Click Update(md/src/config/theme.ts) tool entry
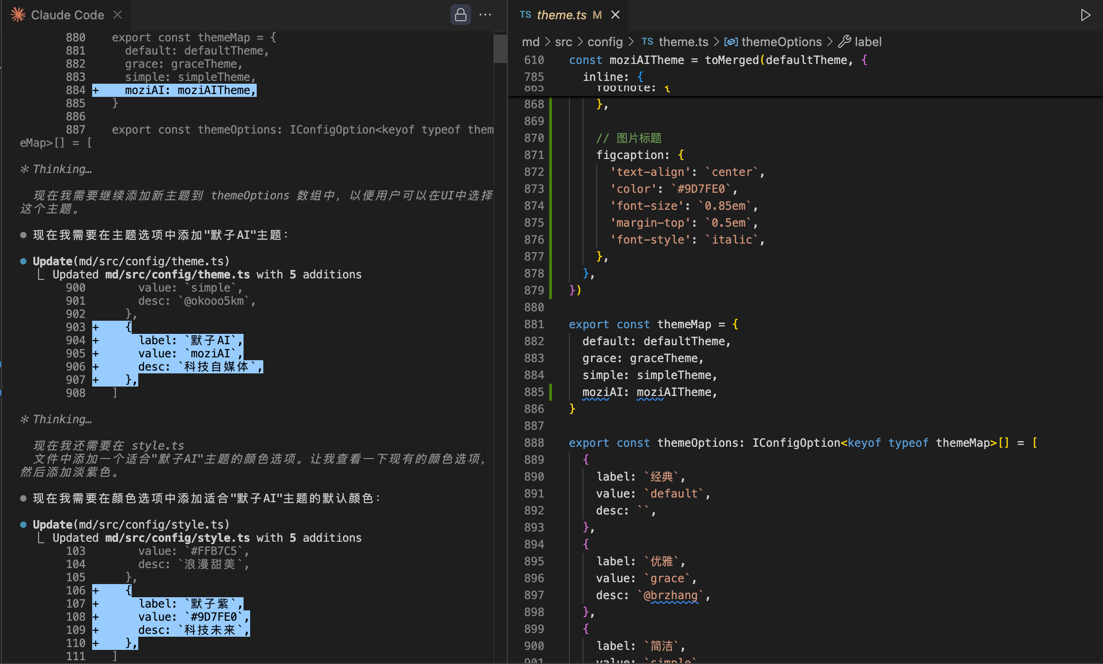Viewport: 1103px width, 664px height. point(131,261)
